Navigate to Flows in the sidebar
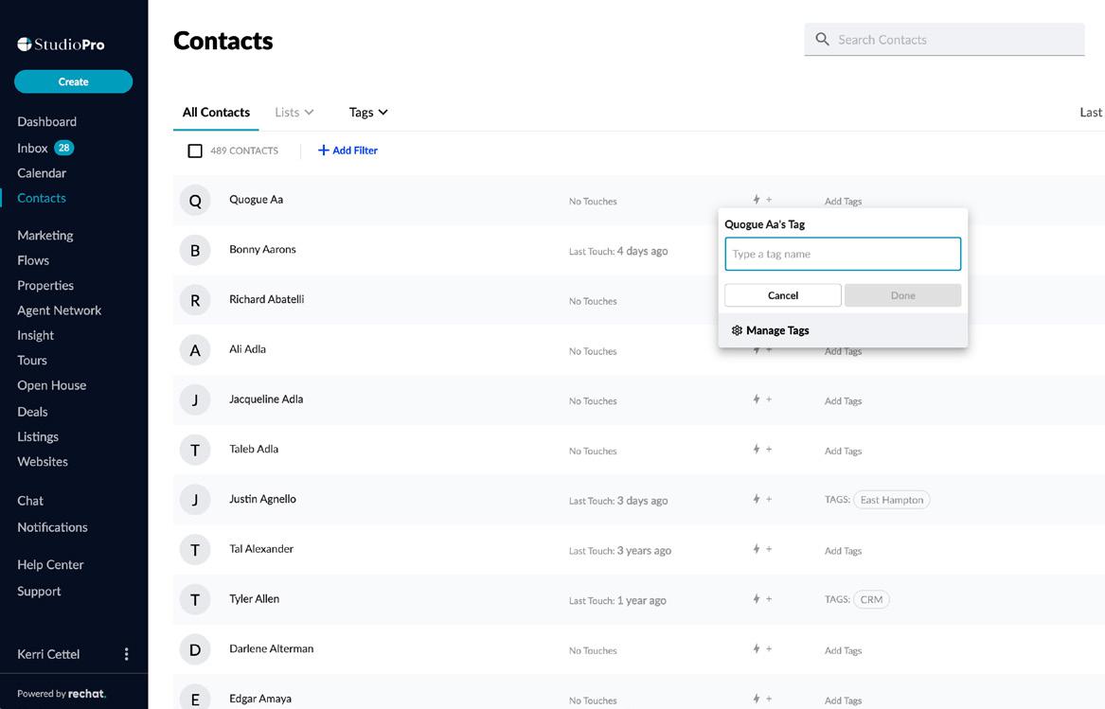Viewport: 1105px width, 709px height. [33, 260]
